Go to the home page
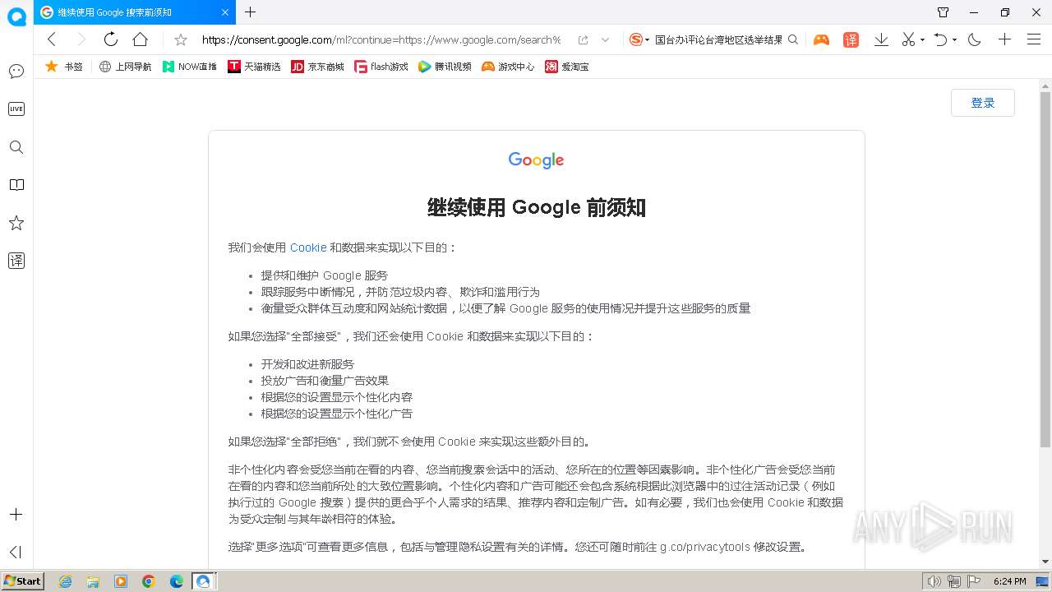The height and width of the screenshot is (592, 1052). (140, 39)
